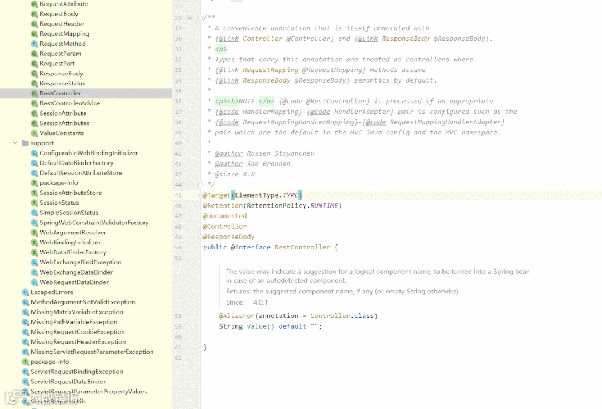The image size is (602, 409).
Task: Open ServletRequestParameterPropertyValues file
Action: [89, 392]
